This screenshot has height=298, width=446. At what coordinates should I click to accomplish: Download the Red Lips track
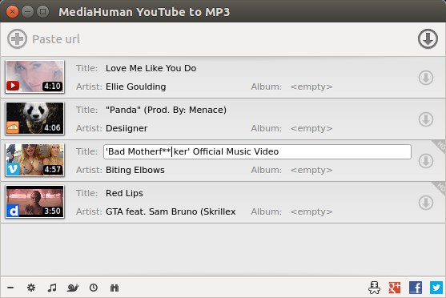(426, 203)
